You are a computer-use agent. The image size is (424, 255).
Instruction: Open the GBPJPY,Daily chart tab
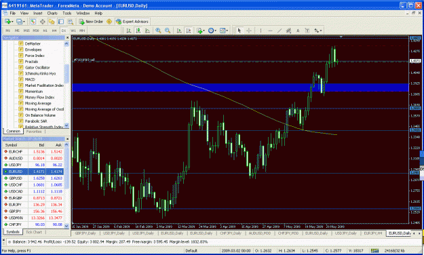click(x=85, y=233)
